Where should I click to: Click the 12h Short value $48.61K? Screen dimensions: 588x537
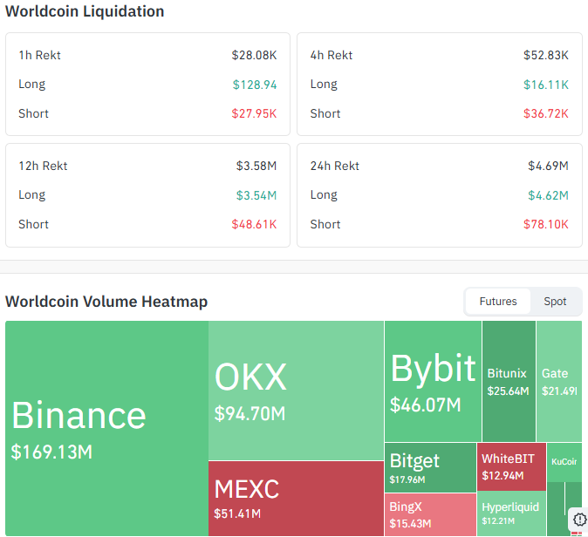tap(254, 224)
